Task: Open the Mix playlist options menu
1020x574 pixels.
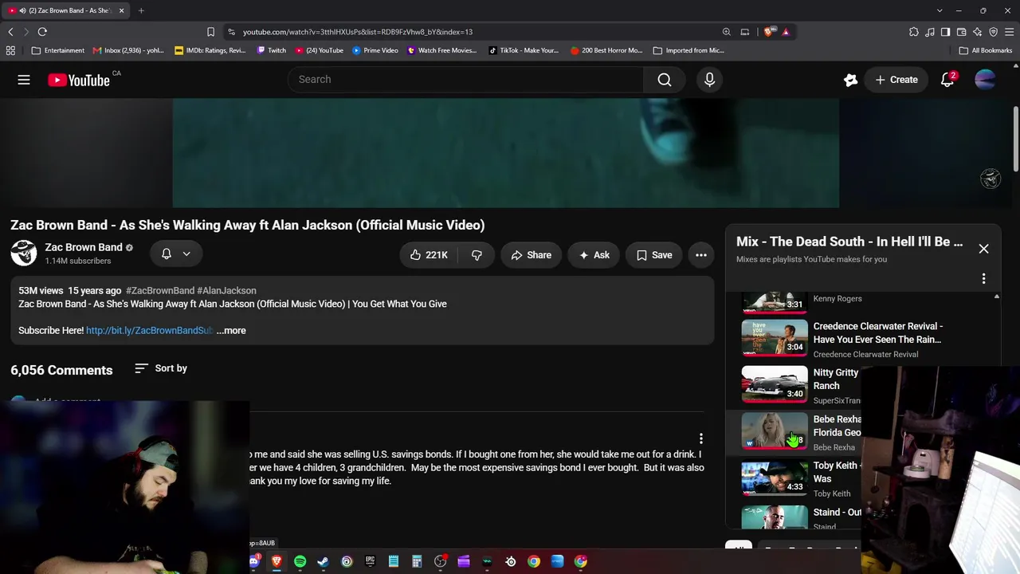Action: click(983, 279)
